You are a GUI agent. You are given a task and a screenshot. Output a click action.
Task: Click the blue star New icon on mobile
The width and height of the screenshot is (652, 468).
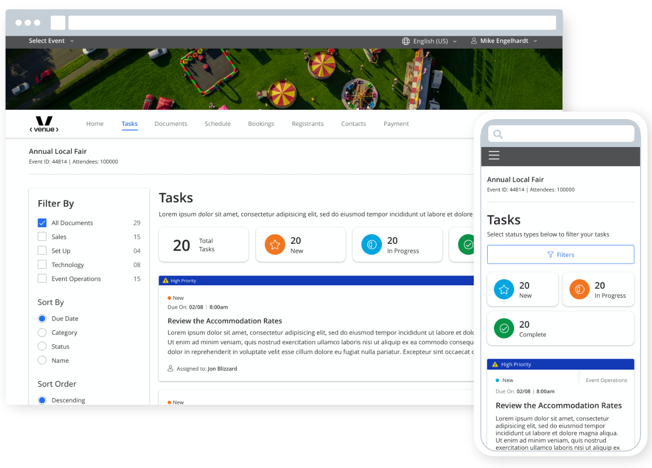pyautogui.click(x=503, y=290)
